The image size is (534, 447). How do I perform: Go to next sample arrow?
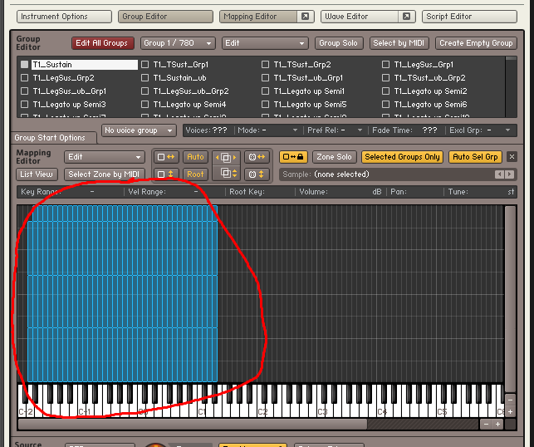pyautogui.click(x=509, y=174)
